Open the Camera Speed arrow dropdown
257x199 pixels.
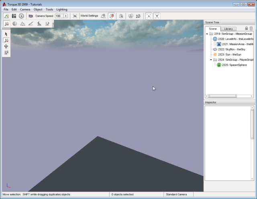pos(65,16)
